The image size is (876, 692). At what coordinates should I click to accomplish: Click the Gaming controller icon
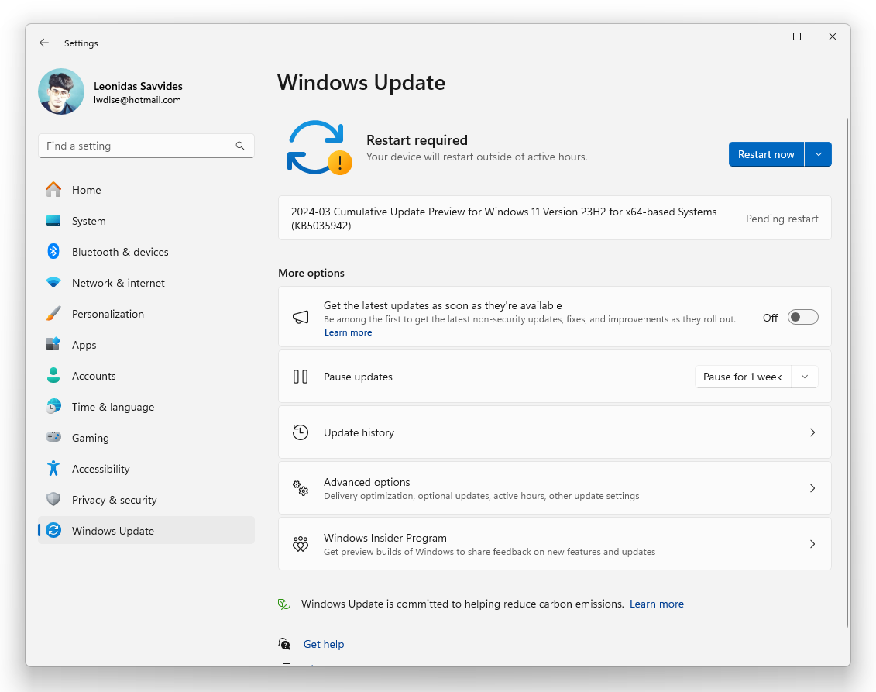coord(53,437)
